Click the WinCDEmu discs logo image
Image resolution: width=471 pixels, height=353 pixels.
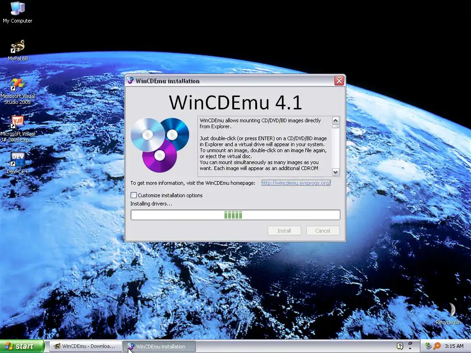coord(160,145)
